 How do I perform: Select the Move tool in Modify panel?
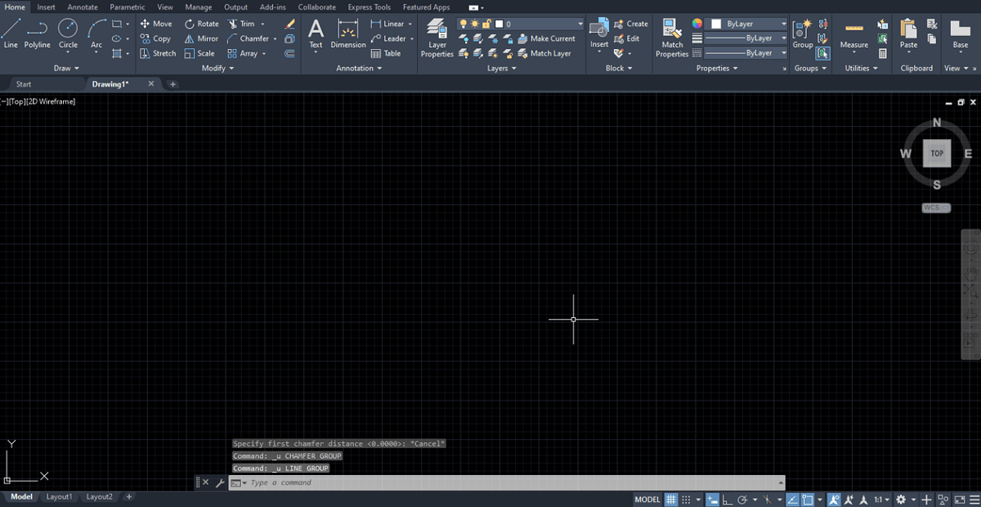(155, 23)
